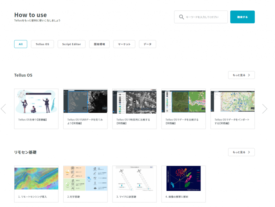Click the Tellusをもっと便利に使いこなしましょう subtitle
275x207 pixels.
pos(37,20)
